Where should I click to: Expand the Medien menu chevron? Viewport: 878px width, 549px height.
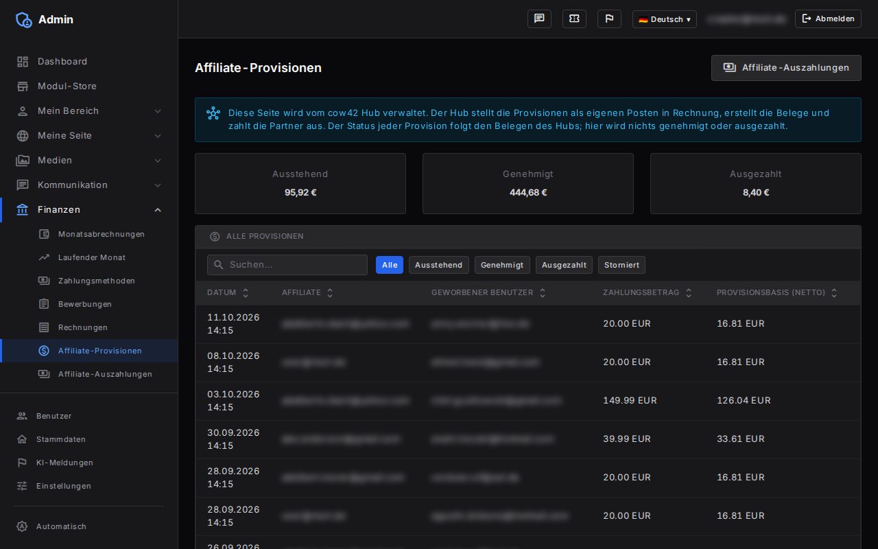tap(158, 160)
